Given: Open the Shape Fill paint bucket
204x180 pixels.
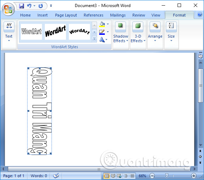Looking at the screenshot, I should tap(102, 24).
